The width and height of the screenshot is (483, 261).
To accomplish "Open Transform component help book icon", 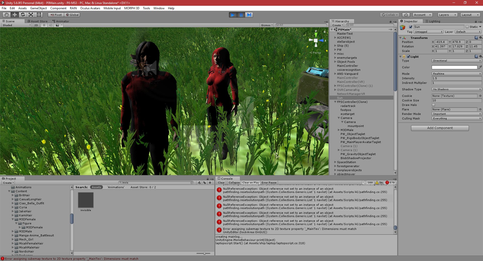I will click(x=476, y=38).
